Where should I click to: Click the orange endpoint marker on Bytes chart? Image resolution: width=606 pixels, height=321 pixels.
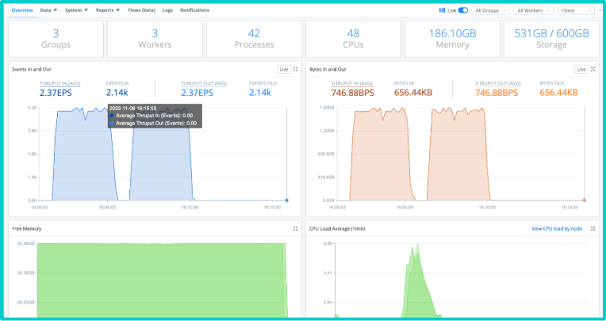[x=584, y=201]
